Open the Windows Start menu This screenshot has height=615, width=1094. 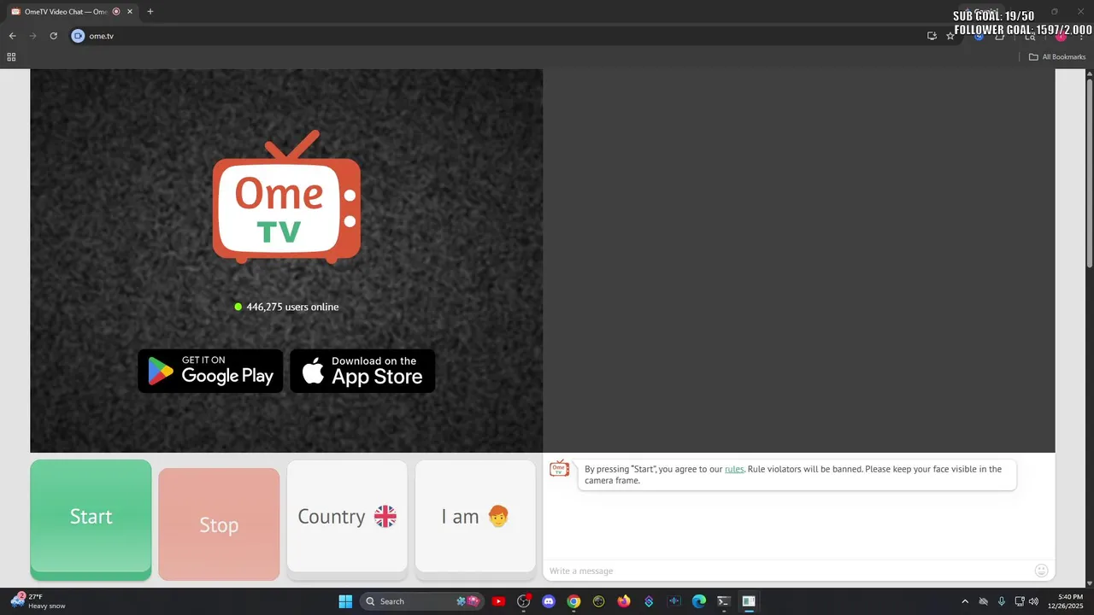(x=345, y=601)
